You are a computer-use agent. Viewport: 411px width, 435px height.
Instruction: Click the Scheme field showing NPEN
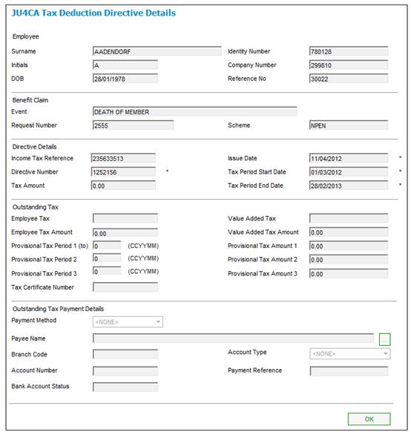[x=349, y=125]
